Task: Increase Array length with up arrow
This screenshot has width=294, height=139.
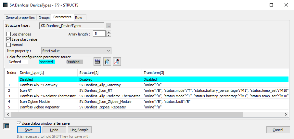Action: click(x=109, y=32)
